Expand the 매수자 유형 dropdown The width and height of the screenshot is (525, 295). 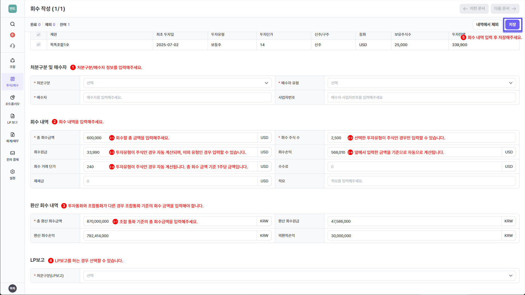pos(421,83)
